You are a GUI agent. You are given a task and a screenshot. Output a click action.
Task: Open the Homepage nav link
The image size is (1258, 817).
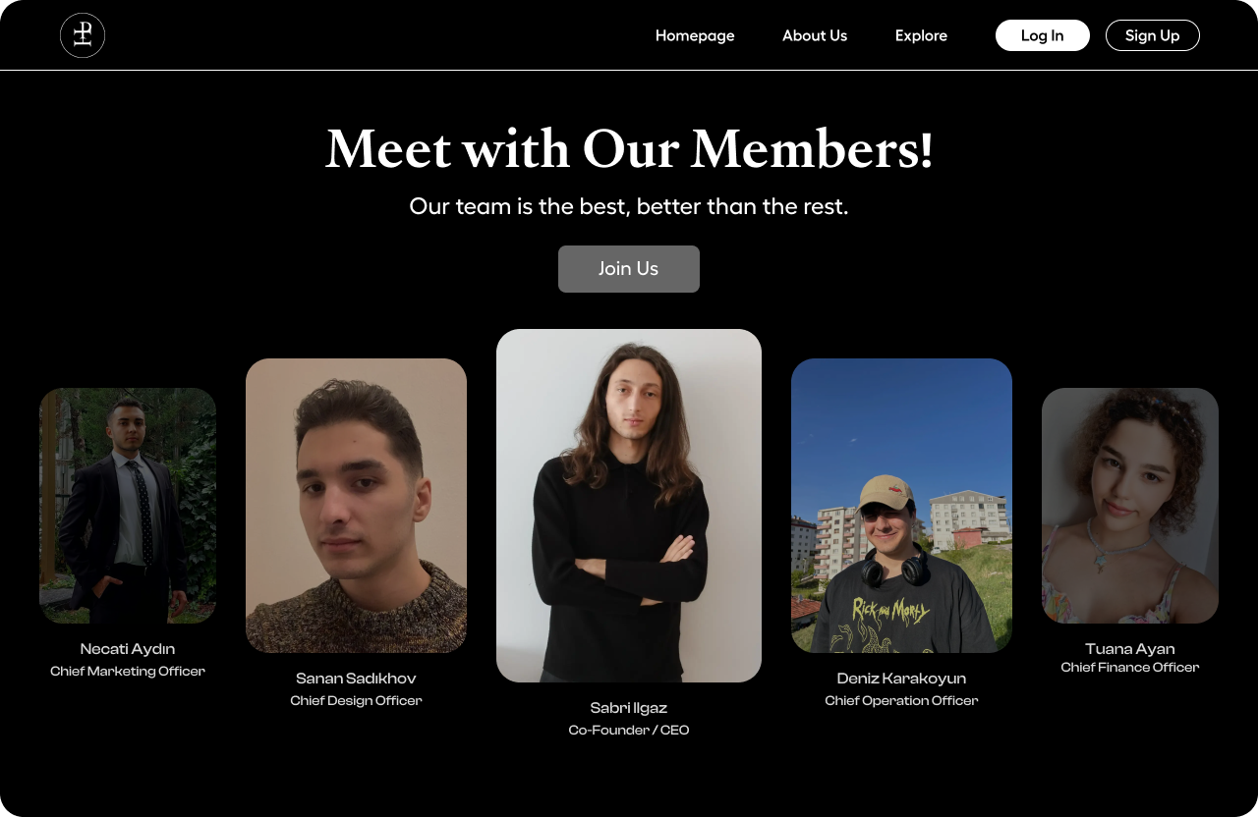pos(695,35)
